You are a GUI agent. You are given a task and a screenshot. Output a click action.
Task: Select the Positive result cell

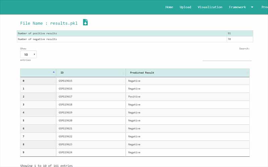134,97
